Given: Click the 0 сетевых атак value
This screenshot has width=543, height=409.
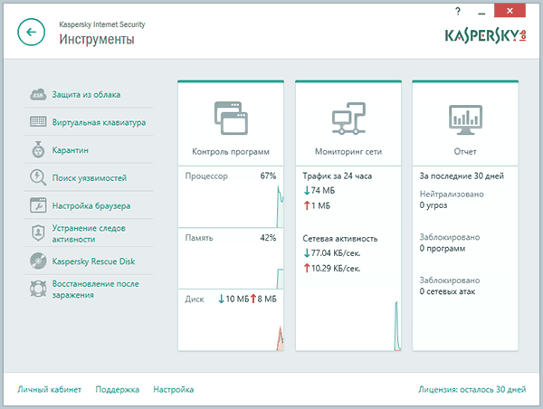Looking at the screenshot, I should click(x=447, y=291).
